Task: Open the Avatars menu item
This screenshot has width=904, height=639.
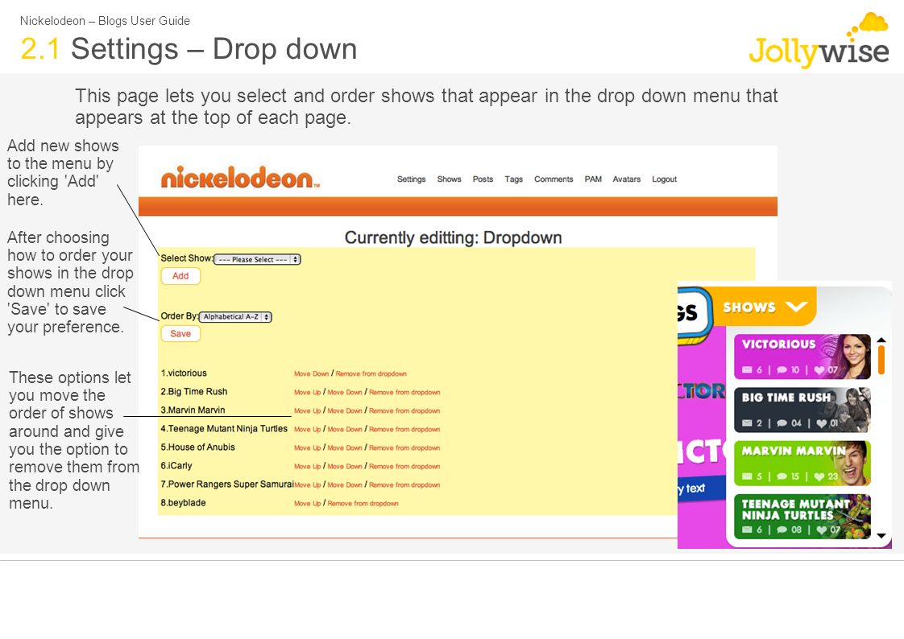Action: click(626, 179)
